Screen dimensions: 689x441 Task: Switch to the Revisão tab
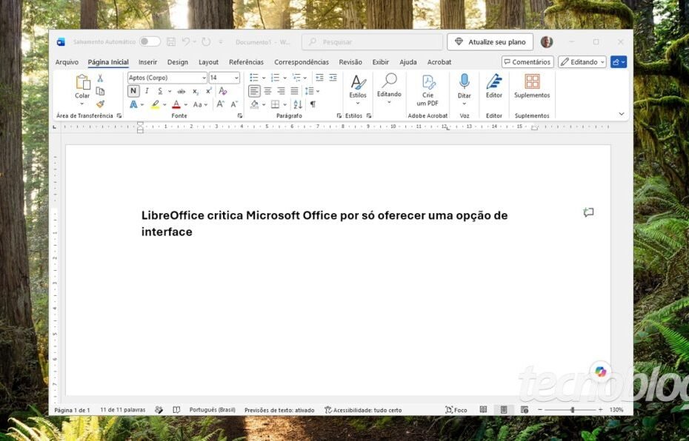pyautogui.click(x=350, y=62)
